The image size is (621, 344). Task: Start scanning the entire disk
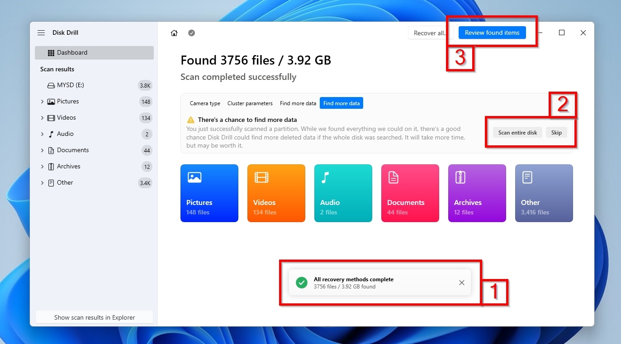tap(517, 132)
